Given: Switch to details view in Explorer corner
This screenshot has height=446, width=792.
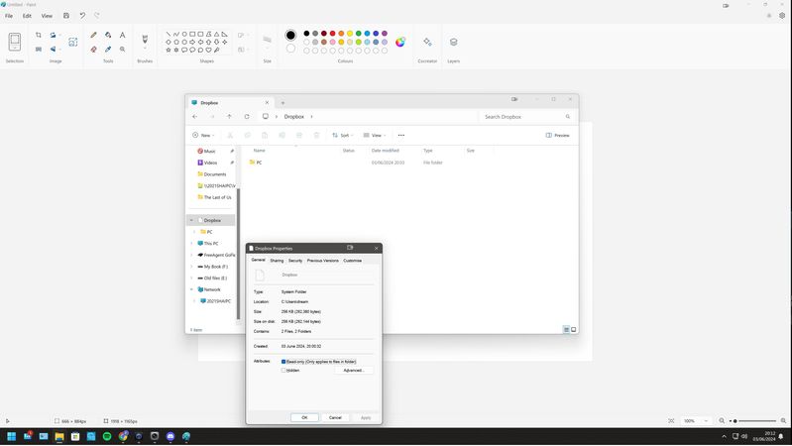Looking at the screenshot, I should pos(566,330).
